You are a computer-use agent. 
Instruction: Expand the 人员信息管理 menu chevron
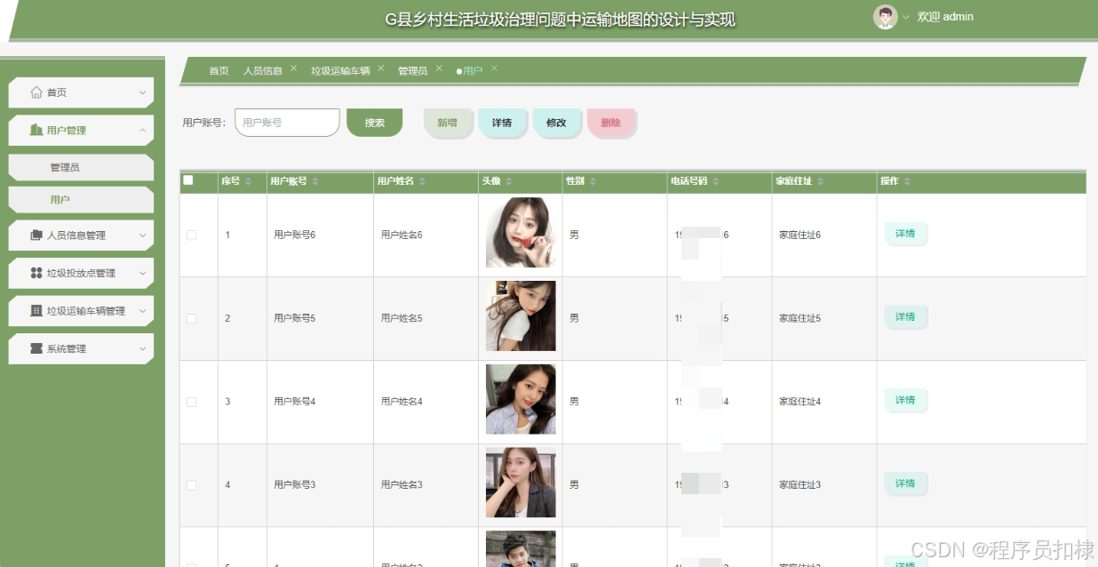[x=142, y=236]
